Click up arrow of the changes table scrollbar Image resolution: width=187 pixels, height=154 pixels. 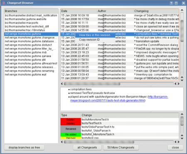(182, 114)
